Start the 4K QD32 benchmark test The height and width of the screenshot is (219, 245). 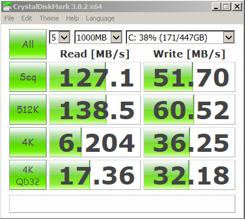28,175
